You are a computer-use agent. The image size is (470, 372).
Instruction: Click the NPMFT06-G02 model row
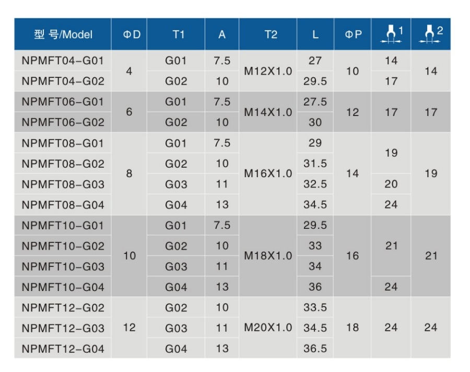point(63,122)
